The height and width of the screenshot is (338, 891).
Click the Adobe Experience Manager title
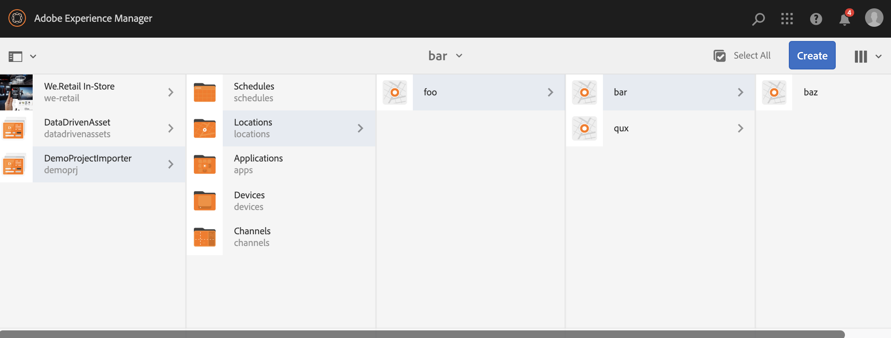pyautogui.click(x=93, y=18)
